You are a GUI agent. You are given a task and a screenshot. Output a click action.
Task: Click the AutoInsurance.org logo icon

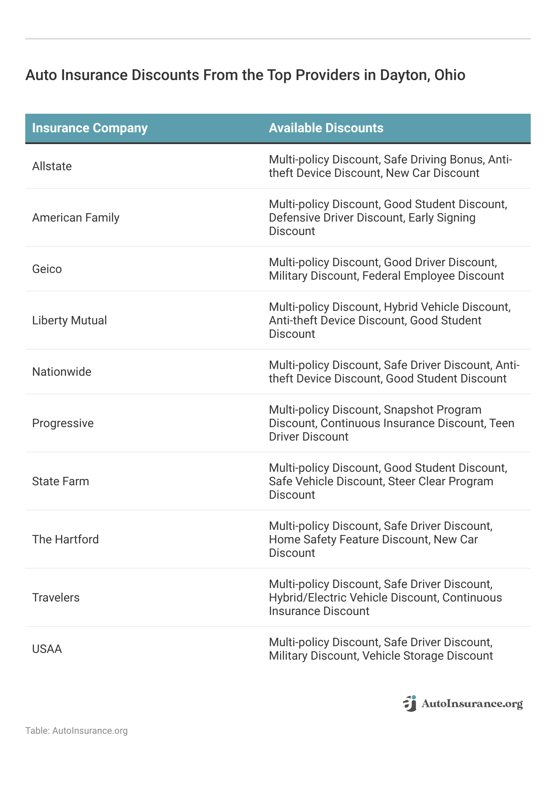(410, 703)
